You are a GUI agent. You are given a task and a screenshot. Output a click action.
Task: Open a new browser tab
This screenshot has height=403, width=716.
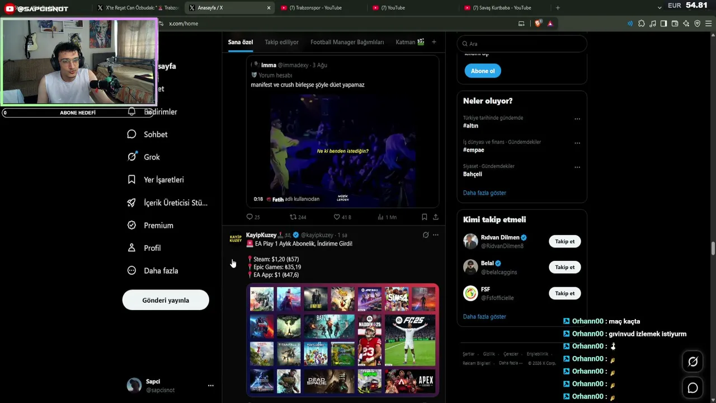(x=558, y=8)
